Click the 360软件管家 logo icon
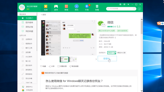164x92 pixels. pos(22,7)
